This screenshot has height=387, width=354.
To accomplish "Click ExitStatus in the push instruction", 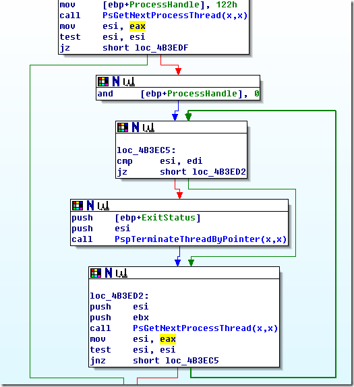I will point(169,218).
